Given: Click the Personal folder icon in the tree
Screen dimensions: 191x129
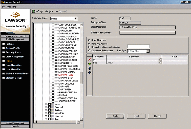Looking at the screenshot, I should tap(53, 107).
